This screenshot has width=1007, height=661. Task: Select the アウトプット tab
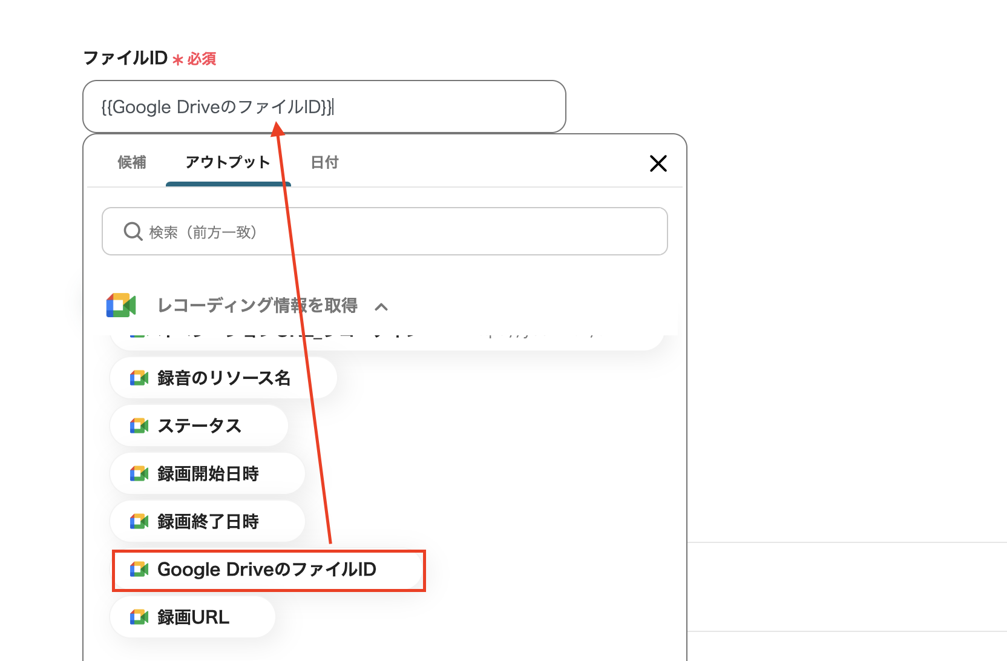[x=228, y=162]
